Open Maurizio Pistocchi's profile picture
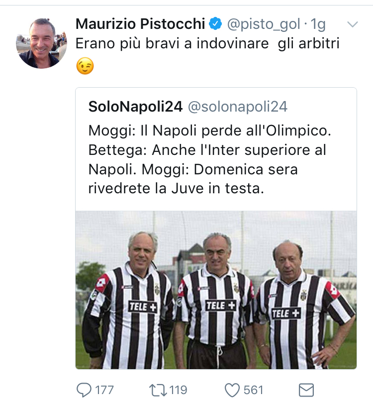The image size is (373, 408). (x=42, y=43)
